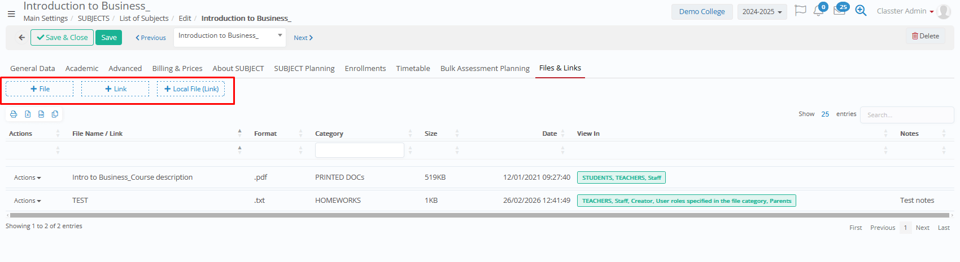Print the files table

tap(14, 114)
